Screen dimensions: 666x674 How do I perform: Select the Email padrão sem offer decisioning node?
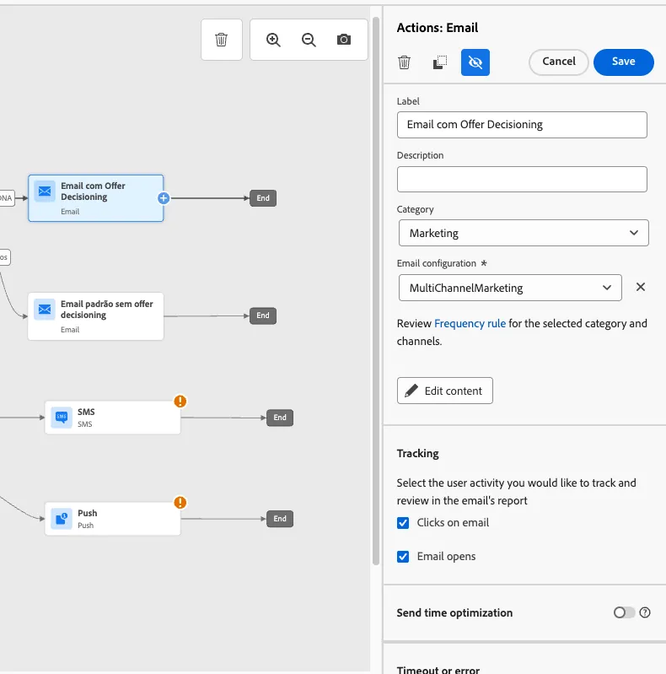(x=96, y=316)
